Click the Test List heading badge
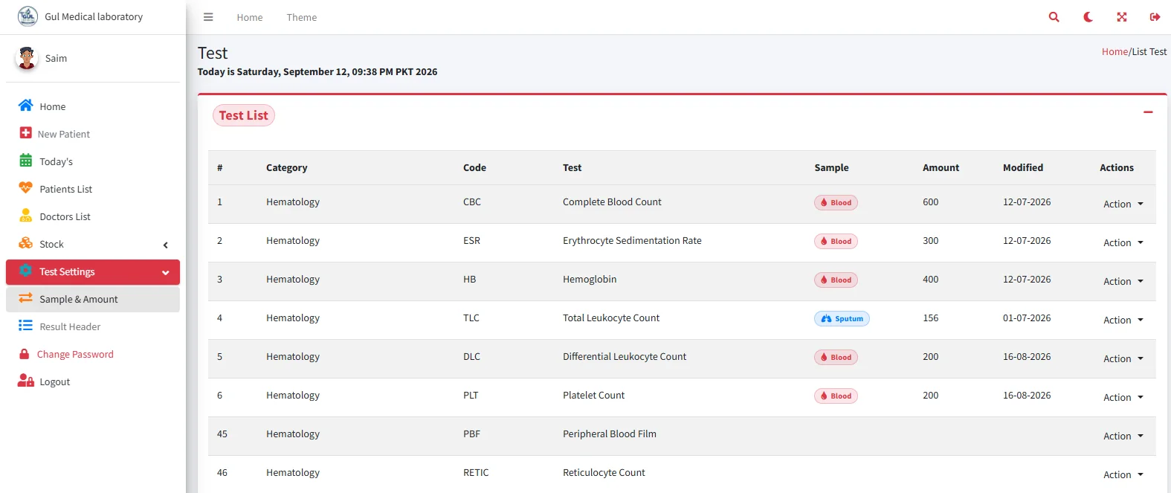The width and height of the screenshot is (1171, 493). tap(244, 115)
